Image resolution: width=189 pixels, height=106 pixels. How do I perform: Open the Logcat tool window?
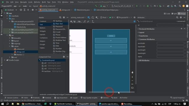[x=74, y=98]
